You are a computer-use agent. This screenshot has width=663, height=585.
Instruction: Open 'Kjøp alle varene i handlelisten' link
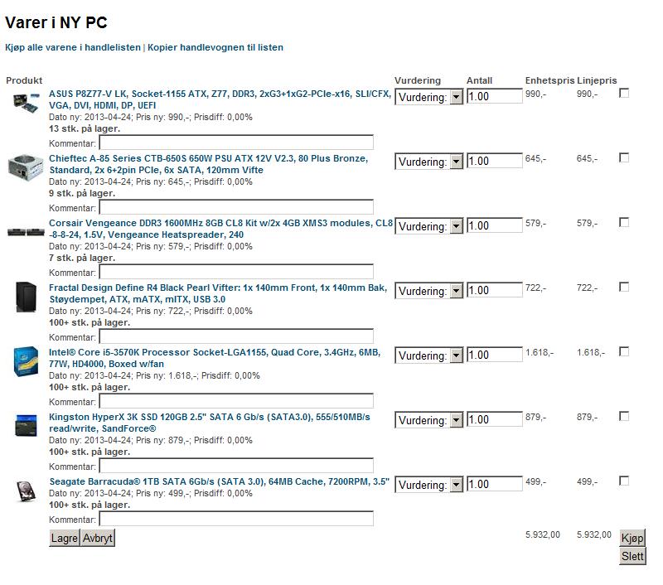point(73,47)
